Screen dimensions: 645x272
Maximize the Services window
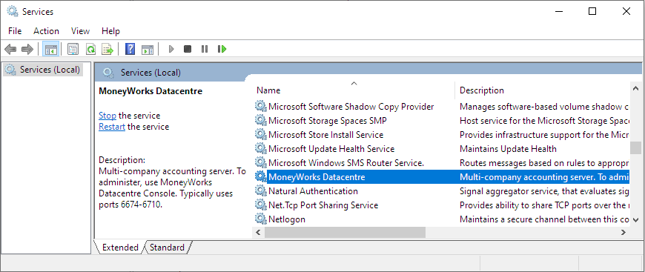[x=592, y=11]
